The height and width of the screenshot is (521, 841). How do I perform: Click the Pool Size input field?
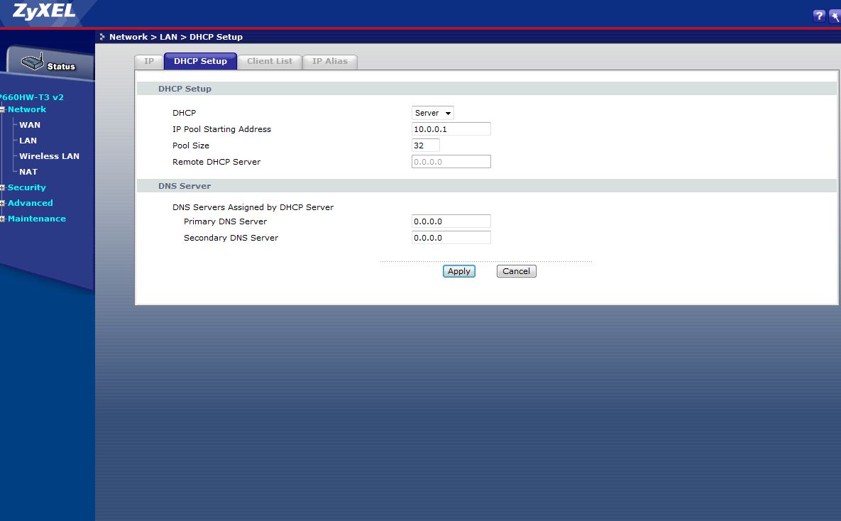tap(426, 146)
